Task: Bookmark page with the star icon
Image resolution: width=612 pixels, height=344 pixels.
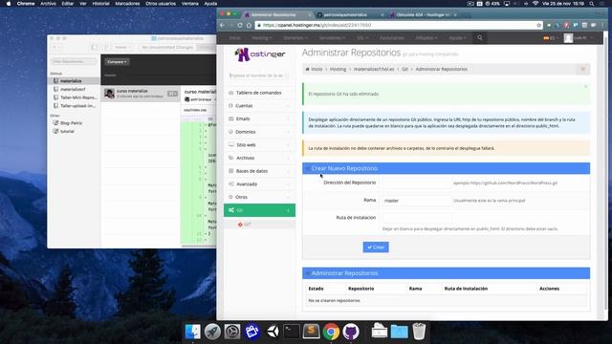Action: click(539, 25)
